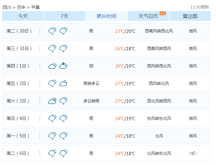Switch to the 7天 tab

coord(65,16)
